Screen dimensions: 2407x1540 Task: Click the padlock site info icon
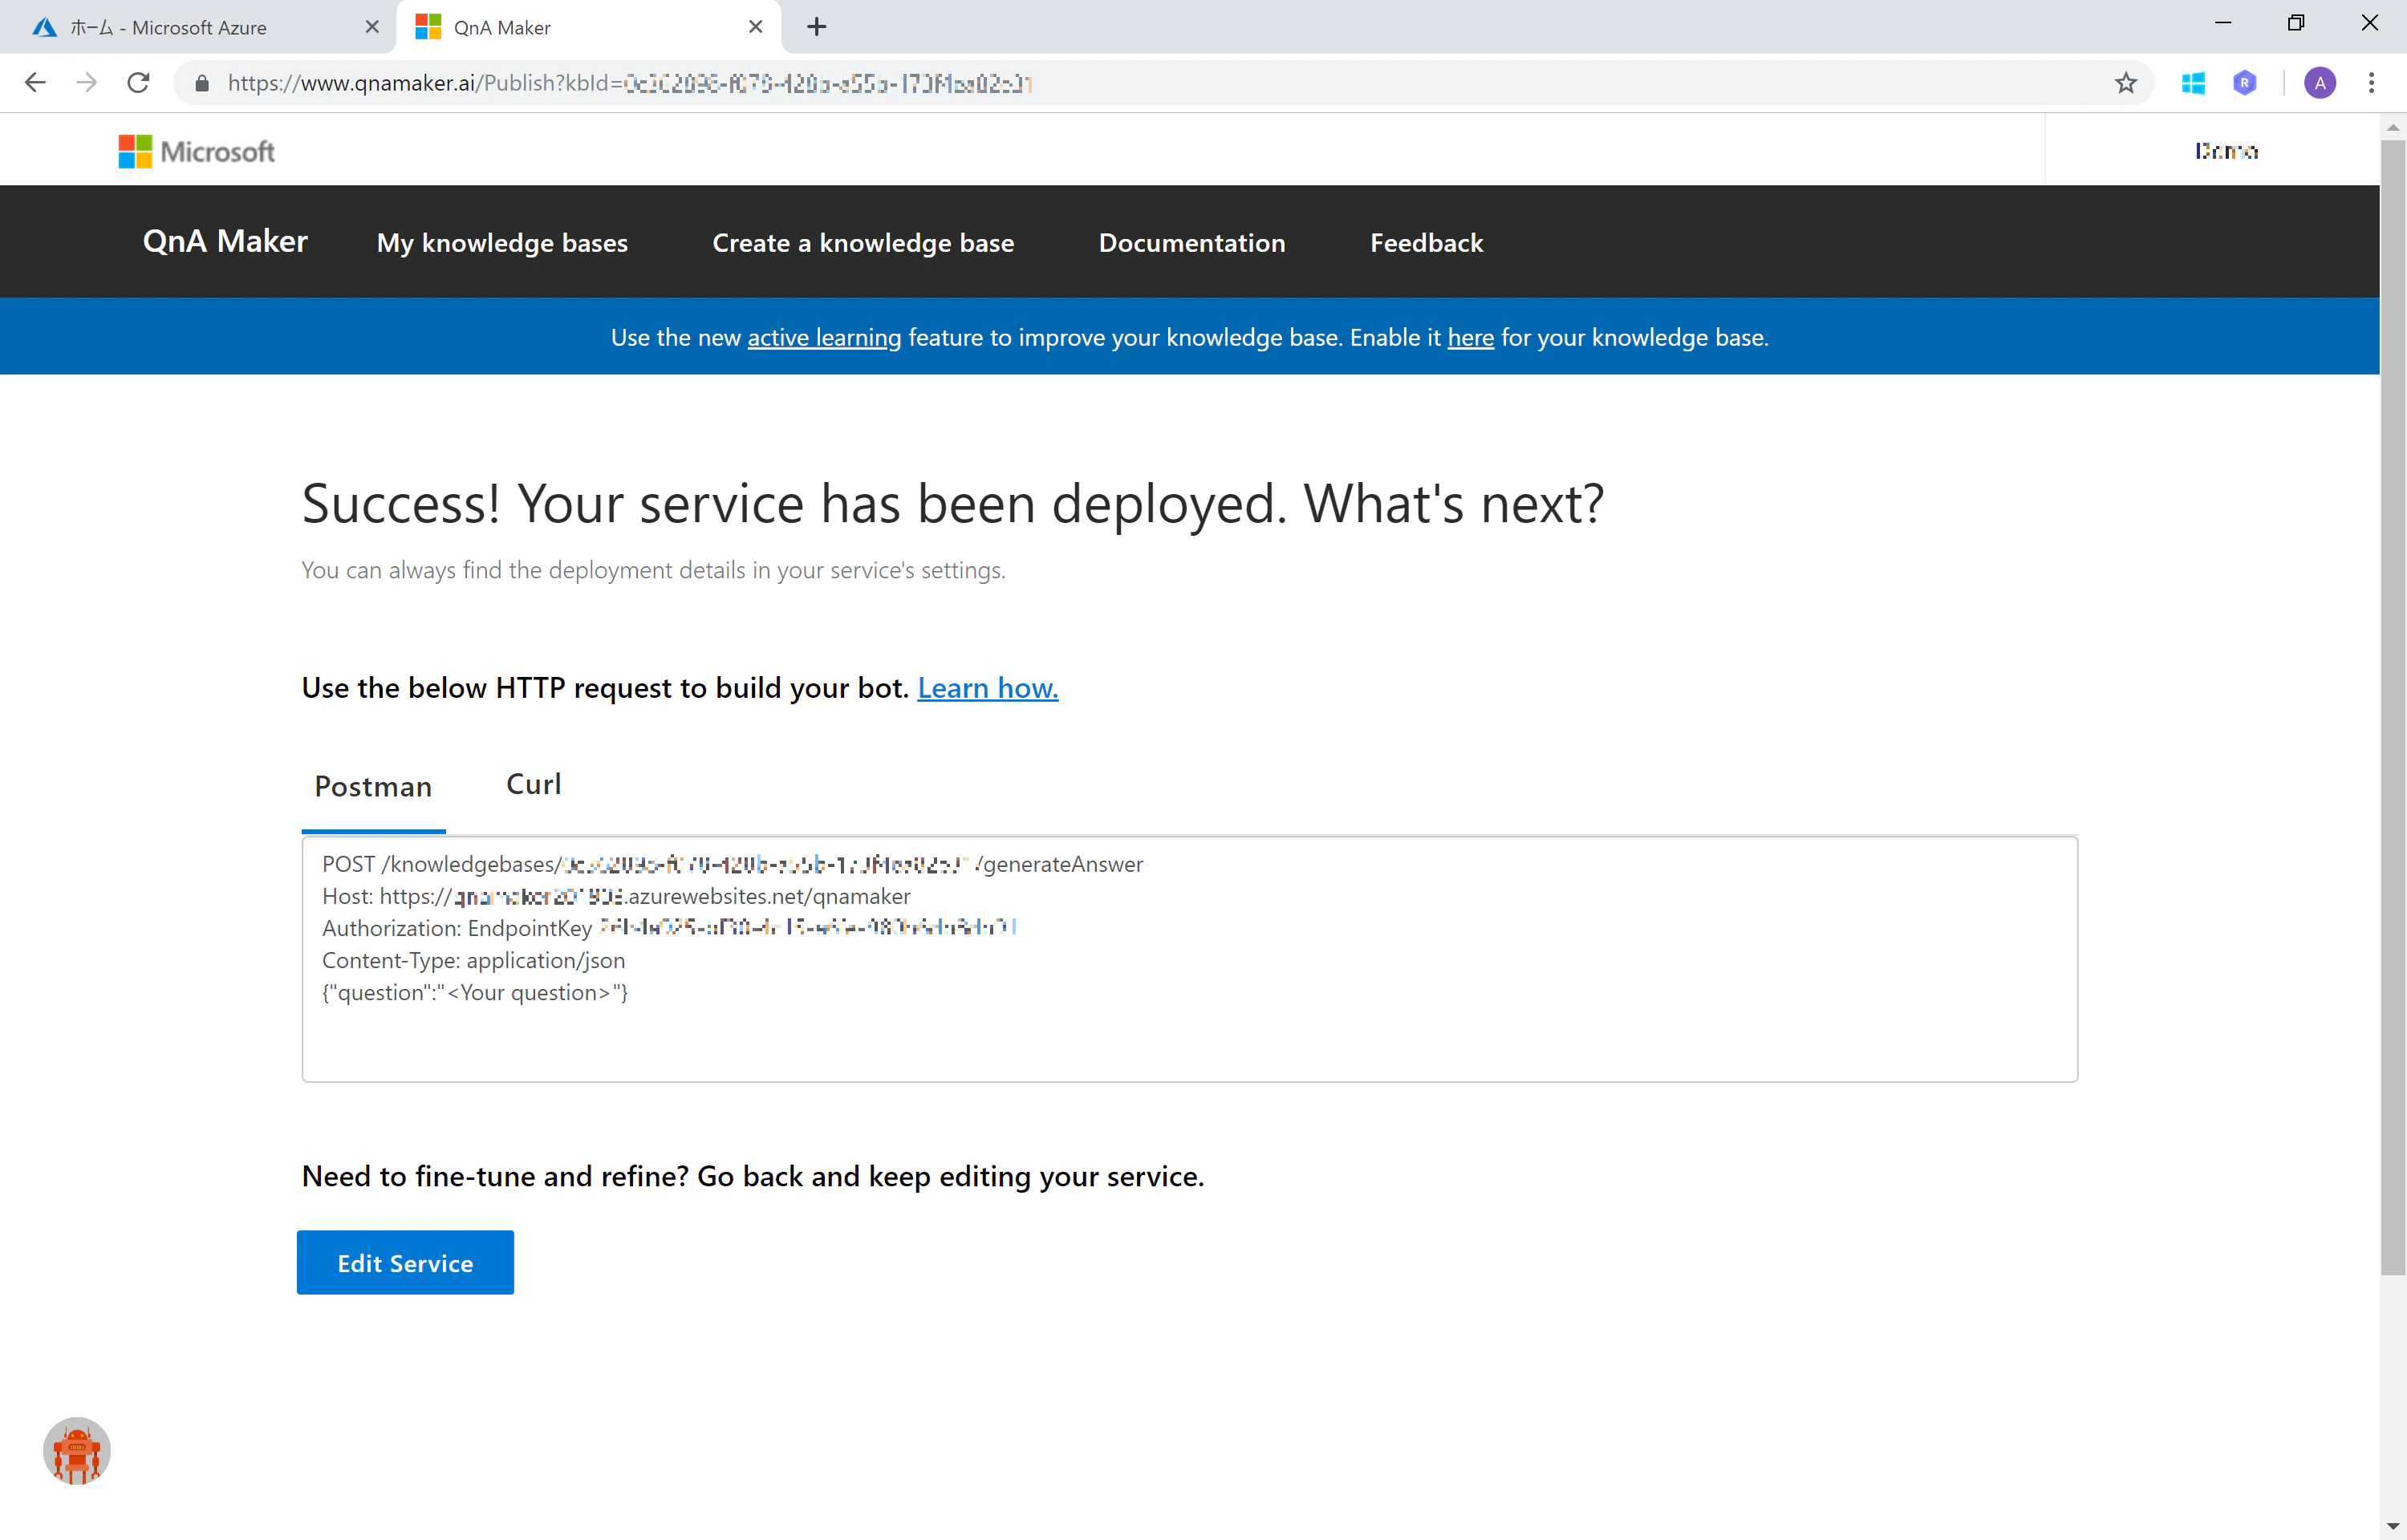tap(202, 83)
